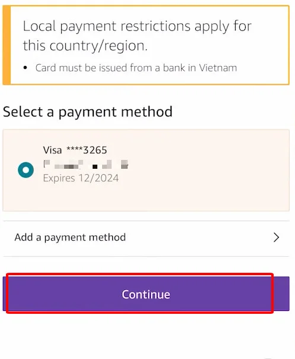Click the Visa ****3265 card number text

(75, 150)
